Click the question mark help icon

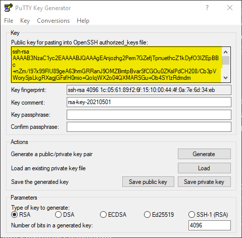[x=207, y=8]
